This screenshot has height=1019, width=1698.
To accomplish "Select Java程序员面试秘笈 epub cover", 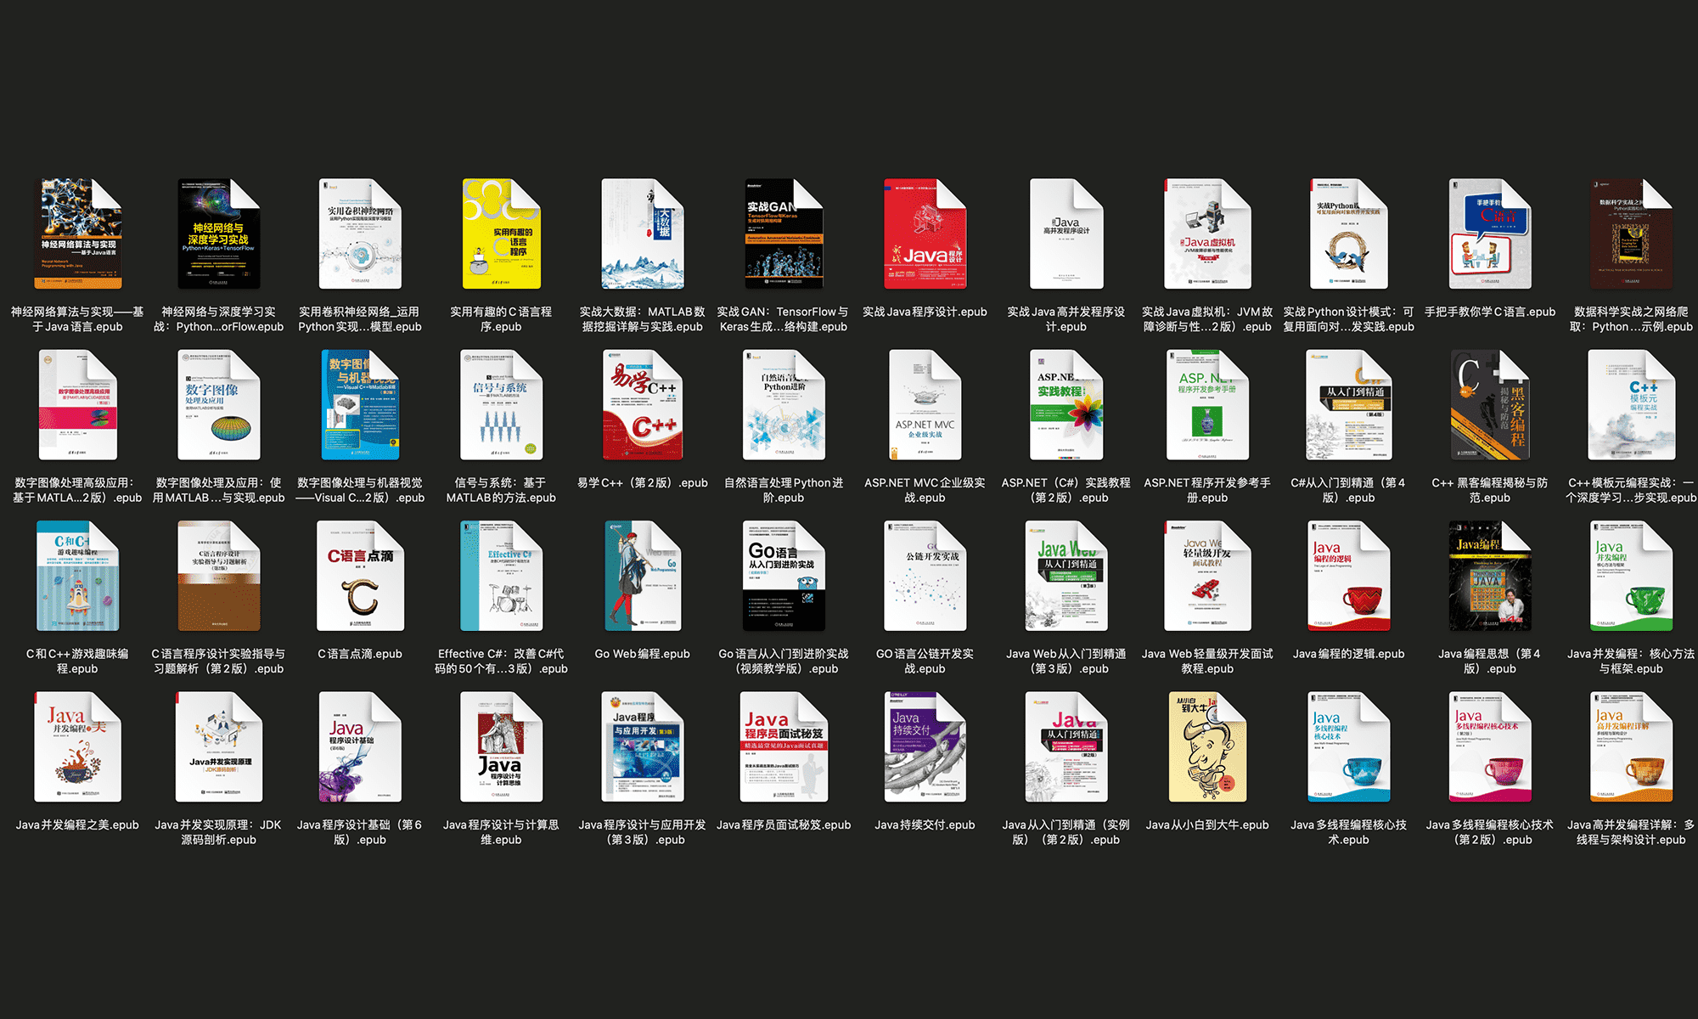I will click(x=784, y=746).
